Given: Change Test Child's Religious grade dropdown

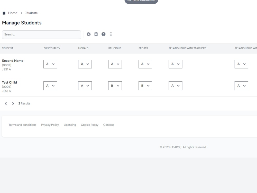Looking at the screenshot, I should coord(115,85).
